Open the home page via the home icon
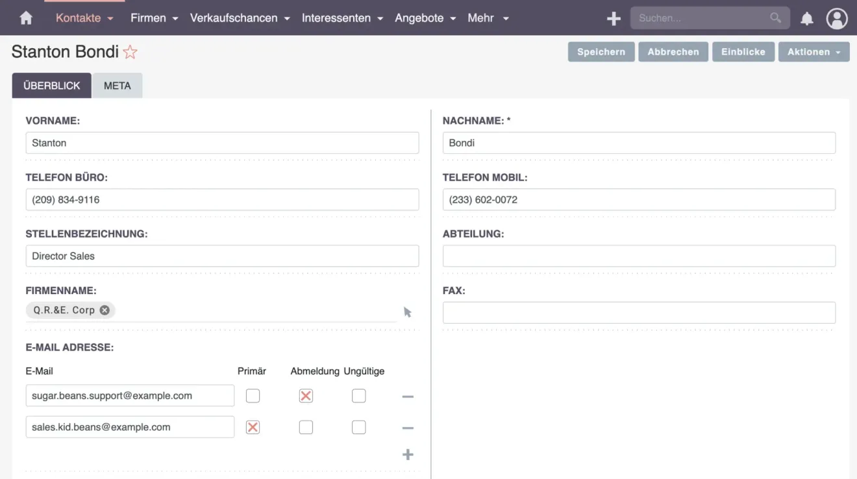The height and width of the screenshot is (479, 857). (x=25, y=18)
